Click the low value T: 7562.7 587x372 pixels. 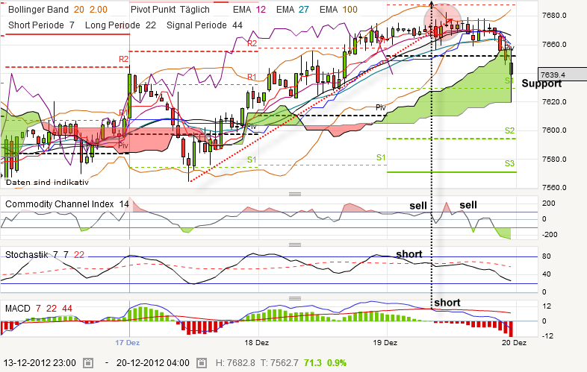point(279,363)
